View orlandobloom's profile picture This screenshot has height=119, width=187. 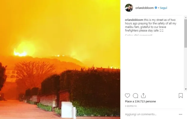(x=129, y=8)
